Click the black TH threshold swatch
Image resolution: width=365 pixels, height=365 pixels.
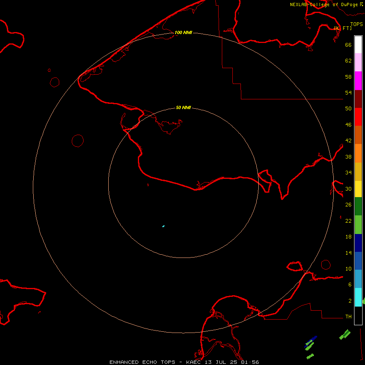358,316
